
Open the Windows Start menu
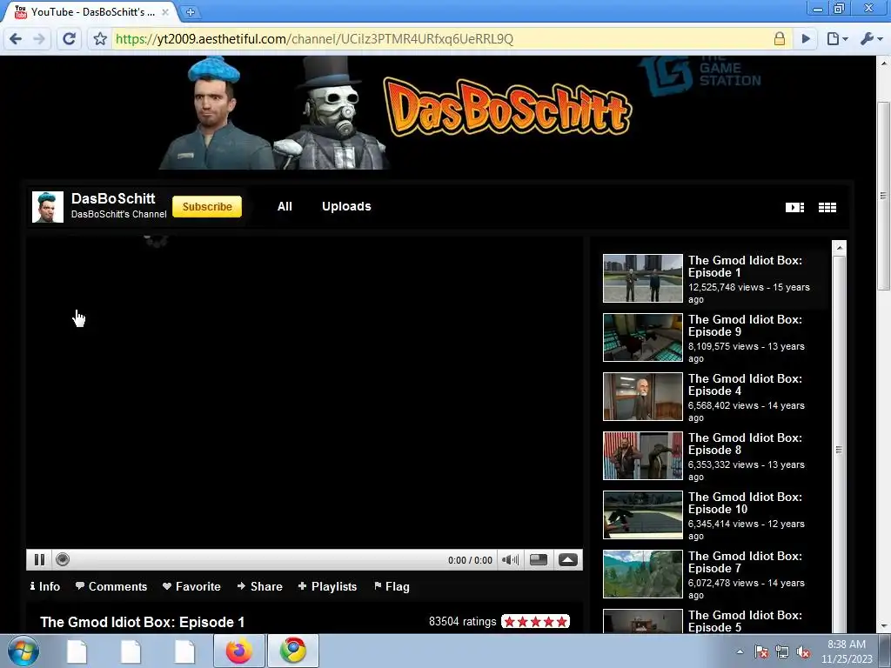(23, 651)
